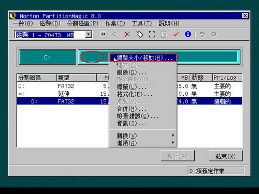Click the red X delete partition icon
This screenshot has height=194, width=259.
(127, 34)
